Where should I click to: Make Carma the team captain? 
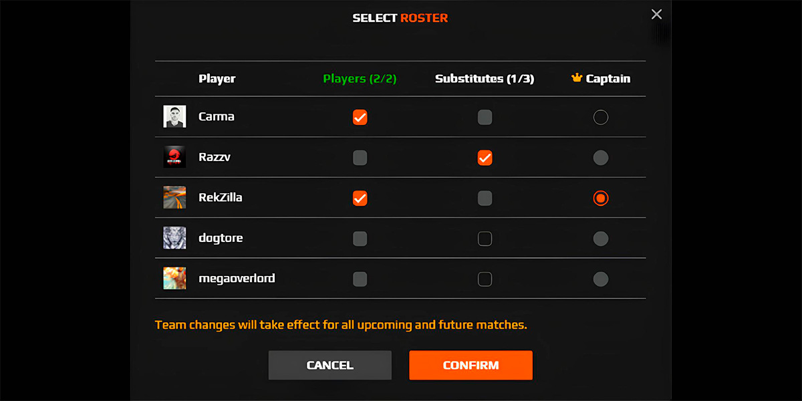pos(600,118)
